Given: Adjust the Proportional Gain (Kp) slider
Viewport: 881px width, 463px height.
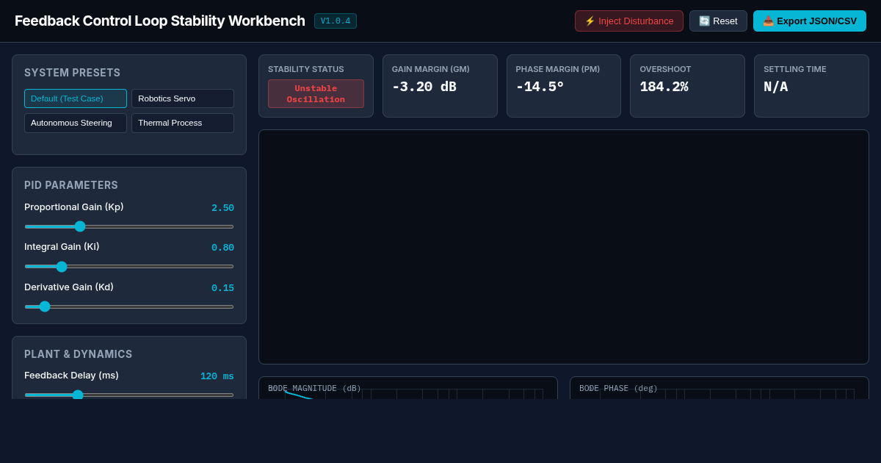Looking at the screenshot, I should click(129, 226).
